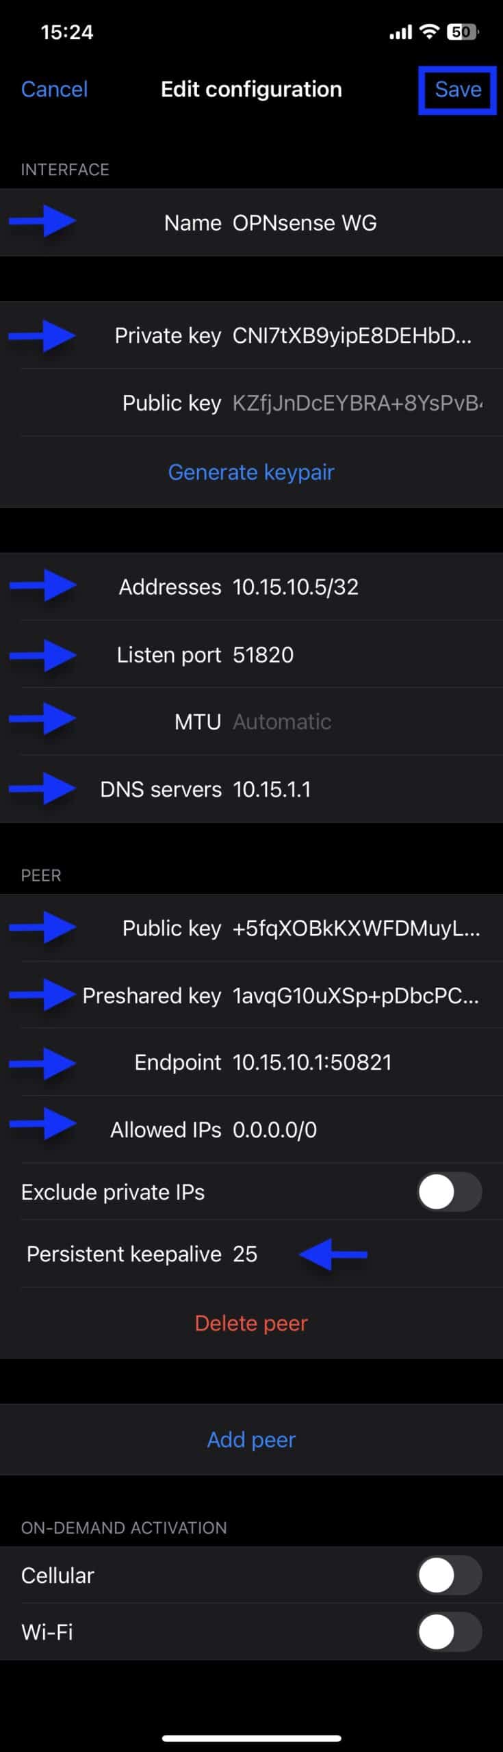Tap Generate keypair link
Image resolution: width=503 pixels, height=1752 pixels.
(251, 472)
